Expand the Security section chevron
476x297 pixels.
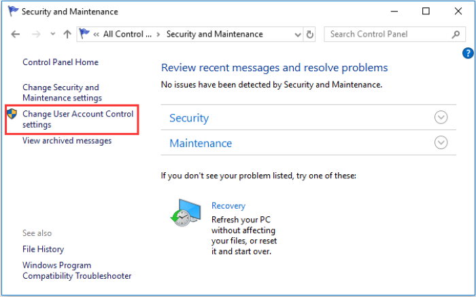441,117
